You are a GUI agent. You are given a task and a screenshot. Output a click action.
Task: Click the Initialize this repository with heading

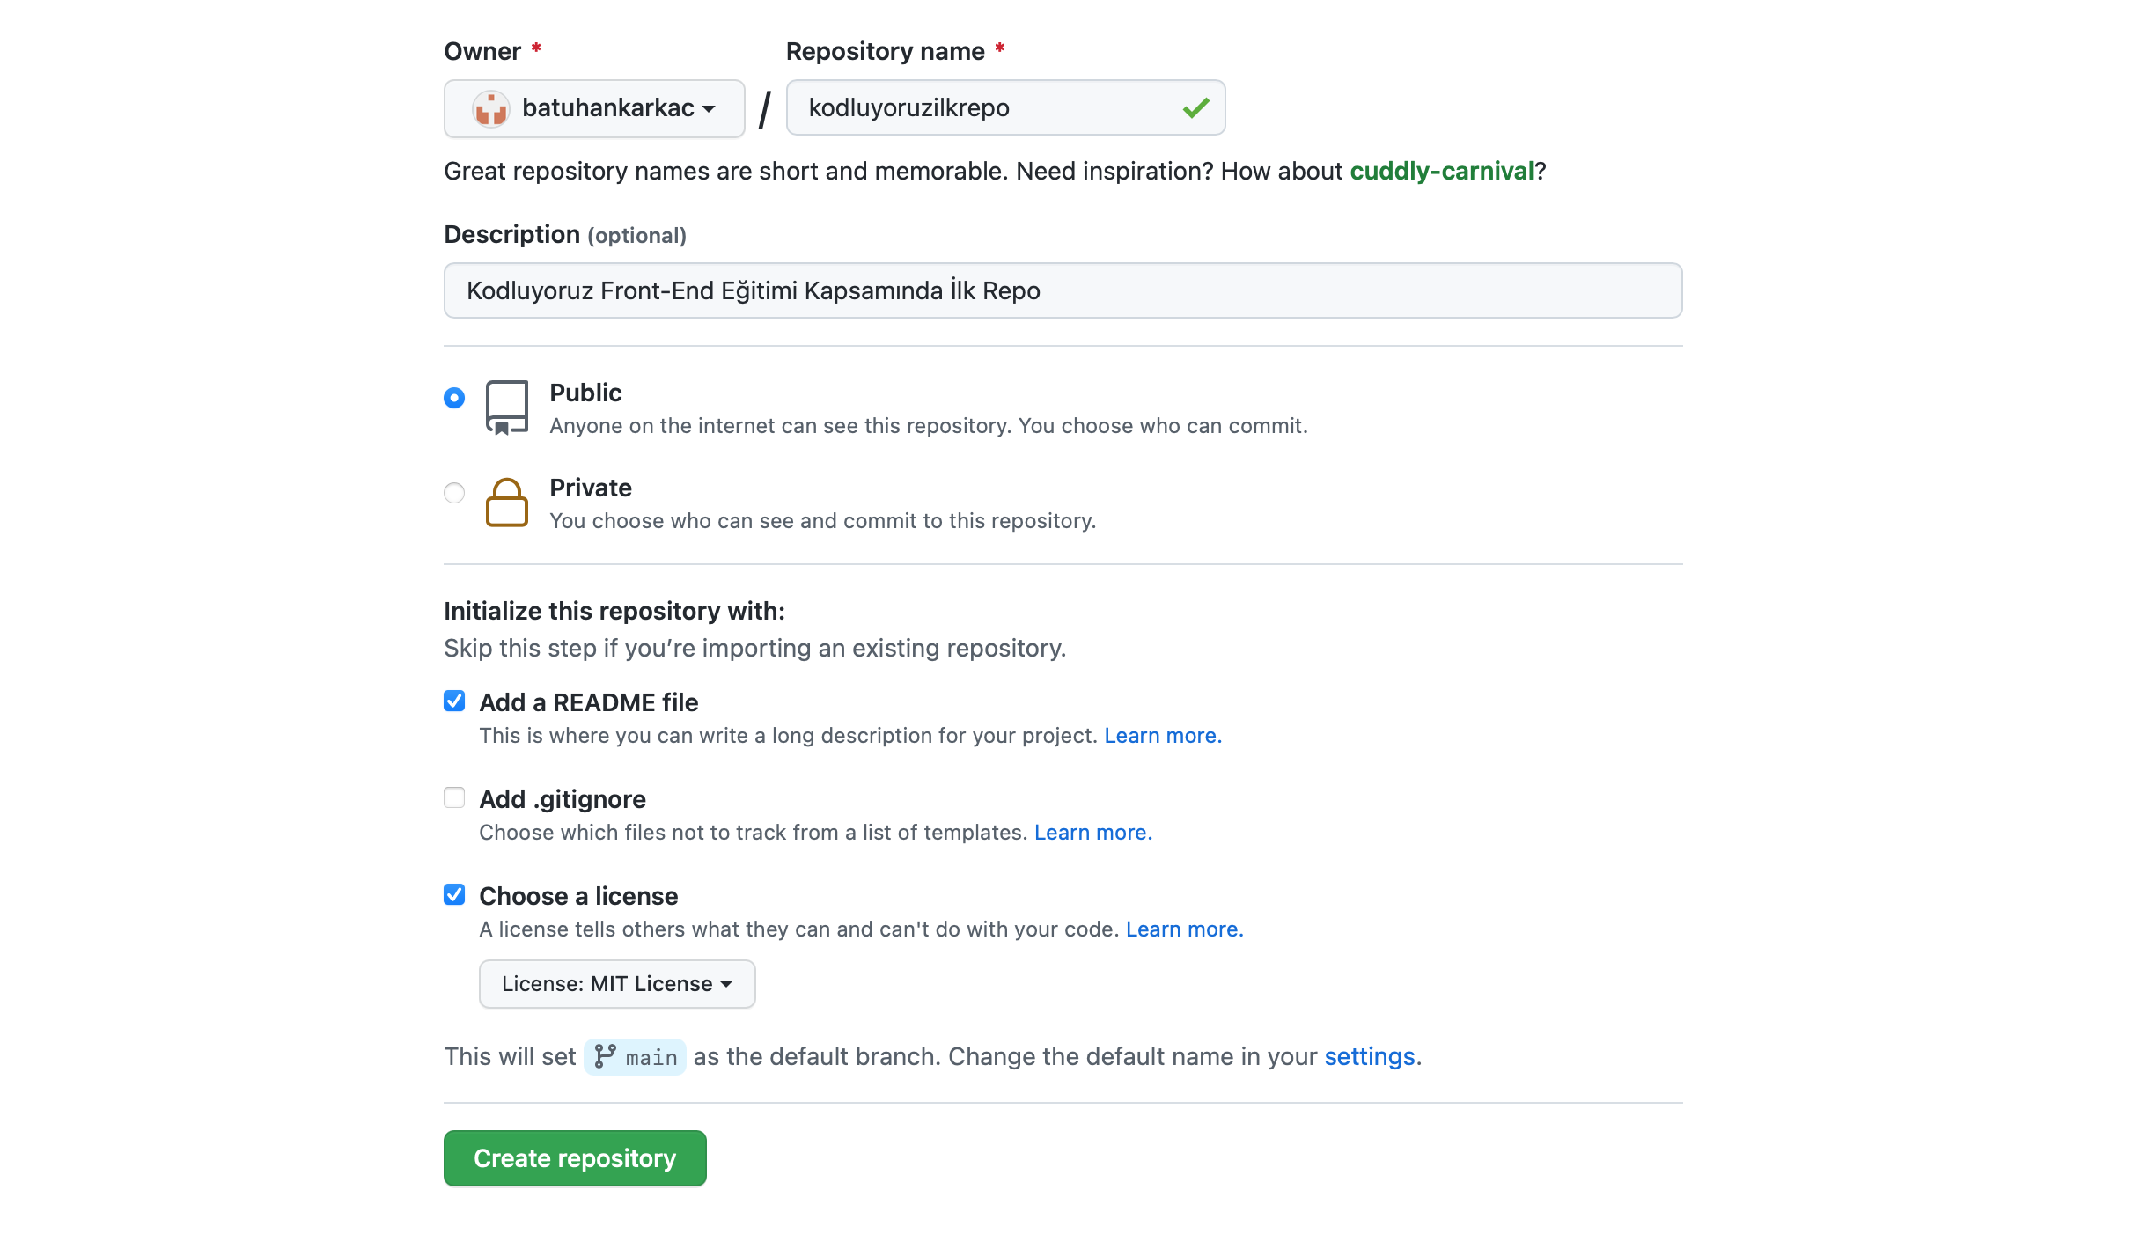614,611
